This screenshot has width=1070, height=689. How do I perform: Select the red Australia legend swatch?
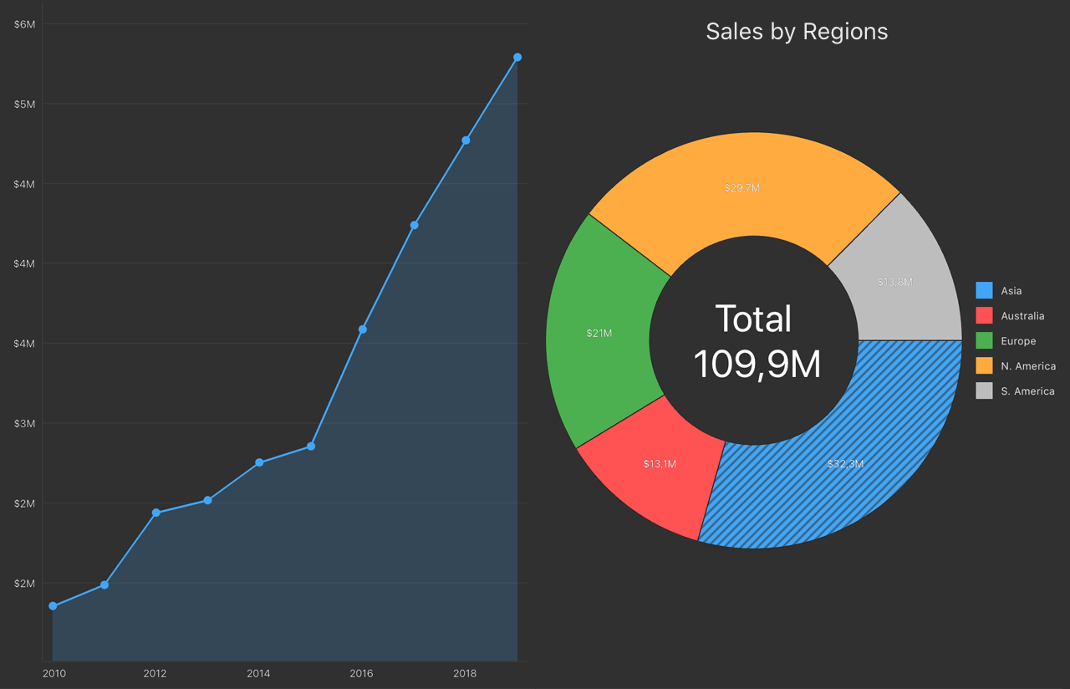(x=984, y=315)
